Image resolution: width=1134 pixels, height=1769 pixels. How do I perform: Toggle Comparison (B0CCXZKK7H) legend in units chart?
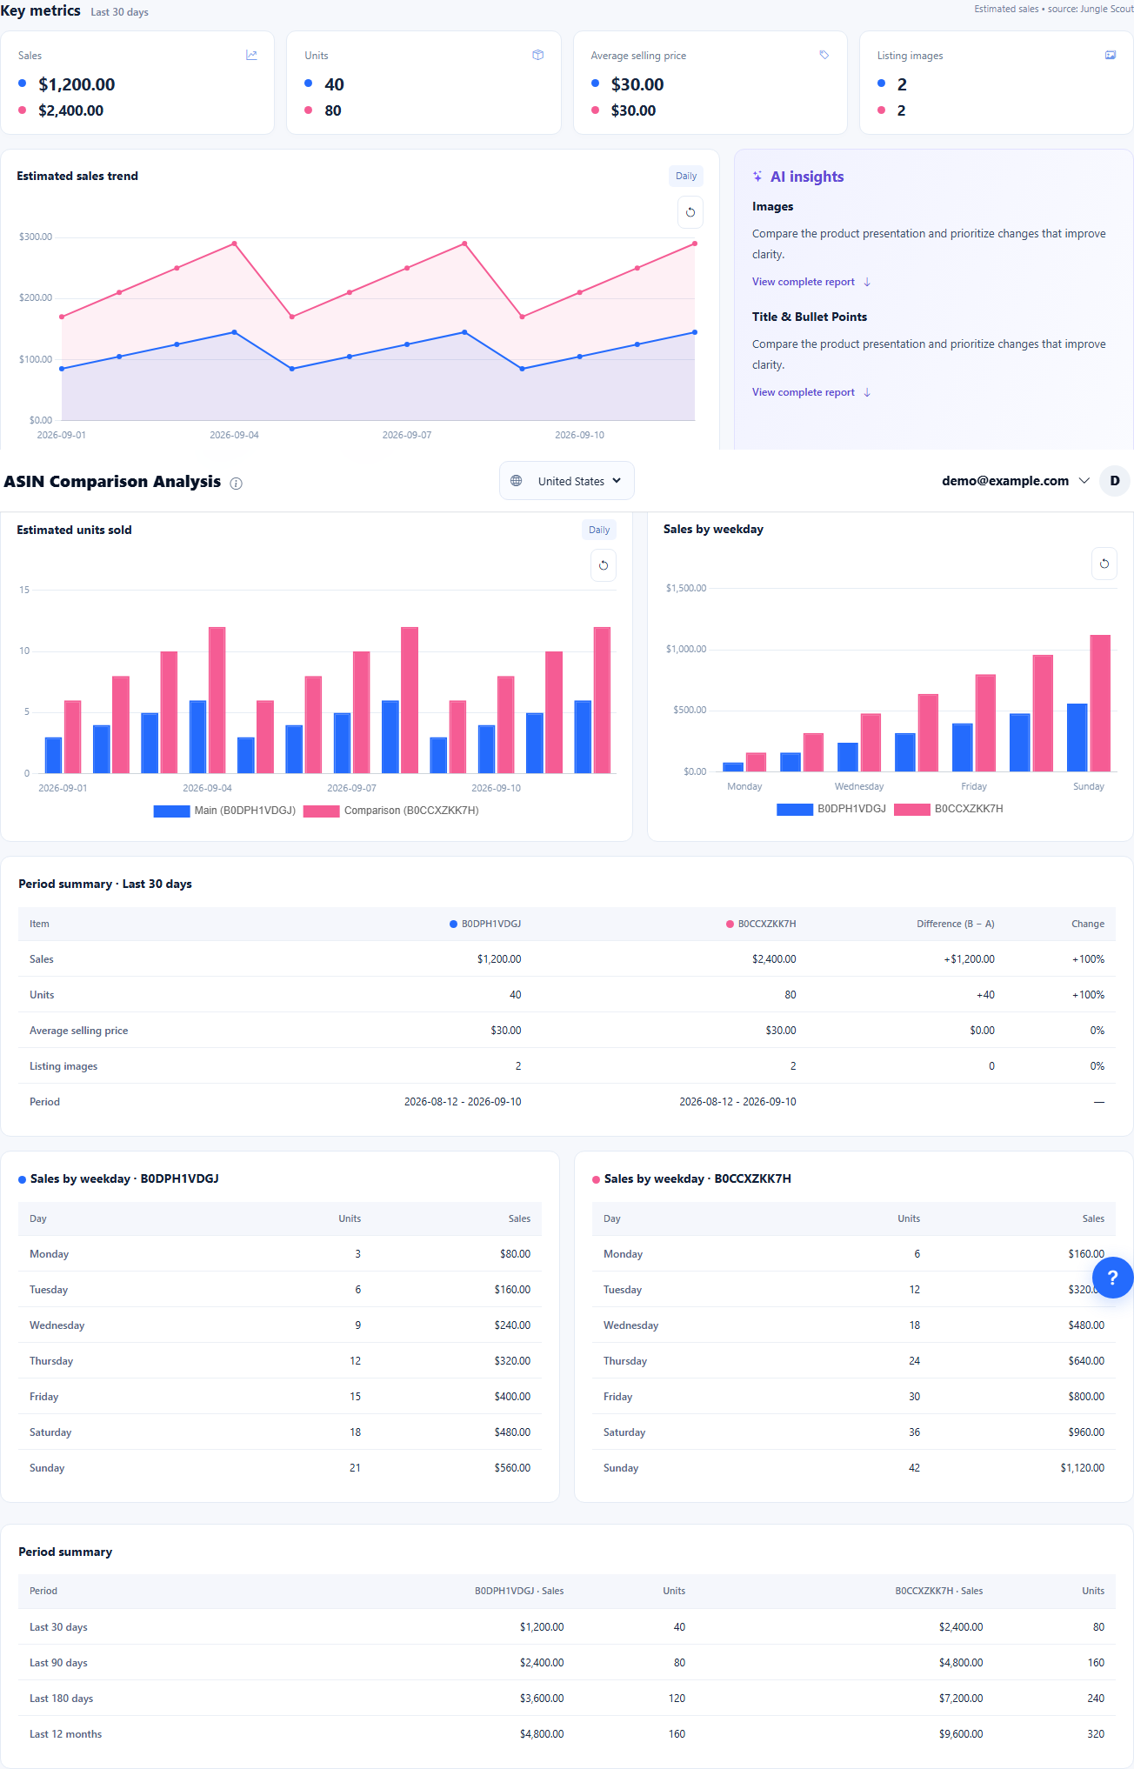point(391,811)
